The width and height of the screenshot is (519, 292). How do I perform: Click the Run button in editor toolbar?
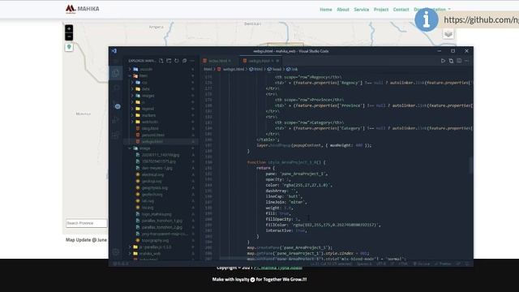(443, 61)
